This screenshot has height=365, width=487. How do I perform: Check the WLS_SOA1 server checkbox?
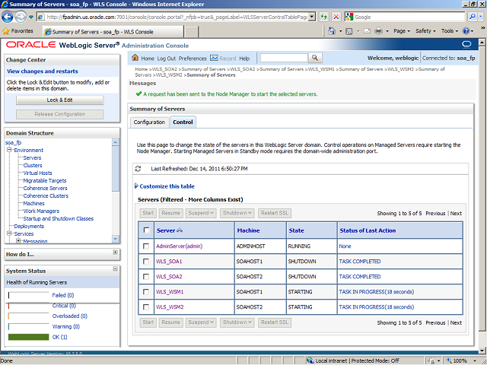(146, 262)
